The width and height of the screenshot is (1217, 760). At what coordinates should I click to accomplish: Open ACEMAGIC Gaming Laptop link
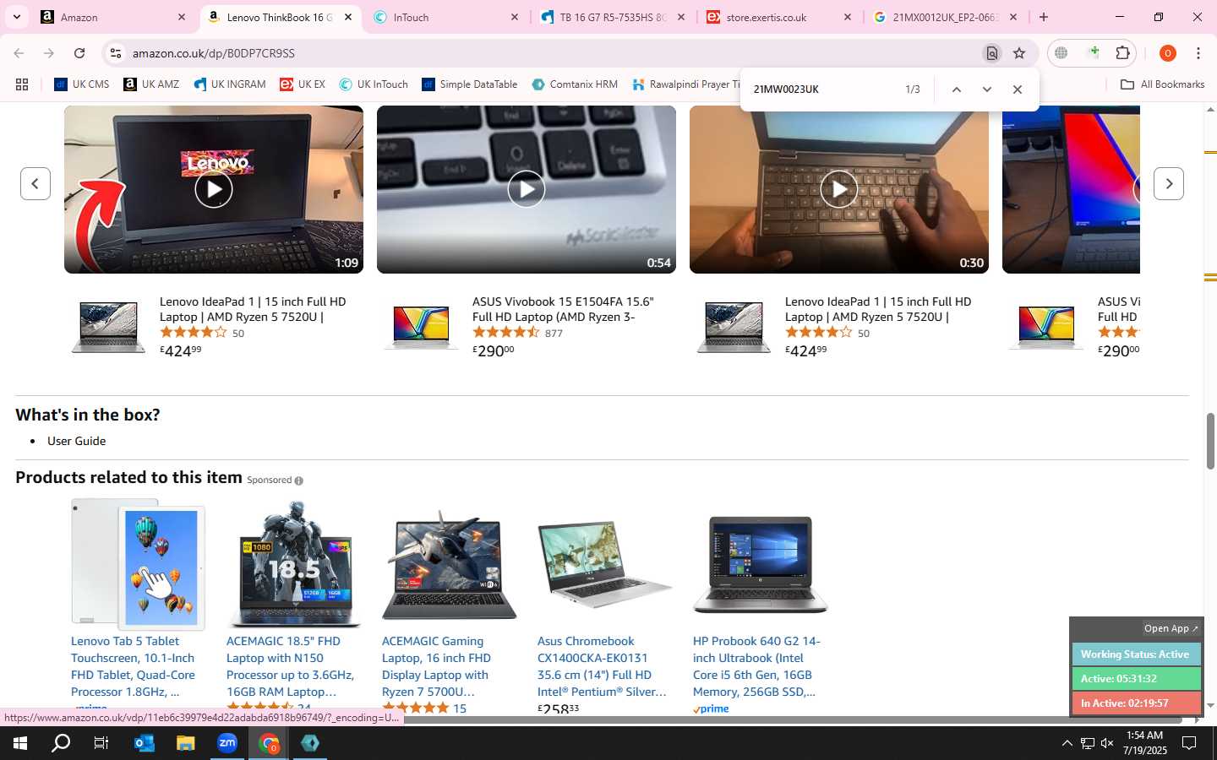point(436,666)
